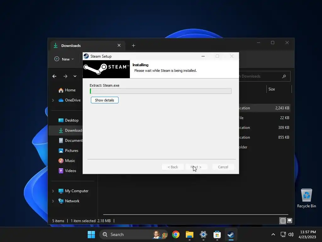The width and height of the screenshot is (322, 242).
Task: Expand the Network tree node
Action: 53,201
